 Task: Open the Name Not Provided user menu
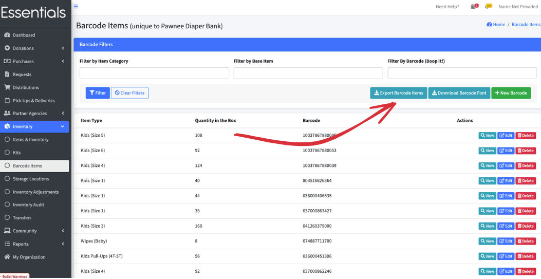pos(518,7)
